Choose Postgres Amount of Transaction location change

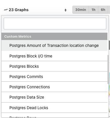click(x=54, y=45)
